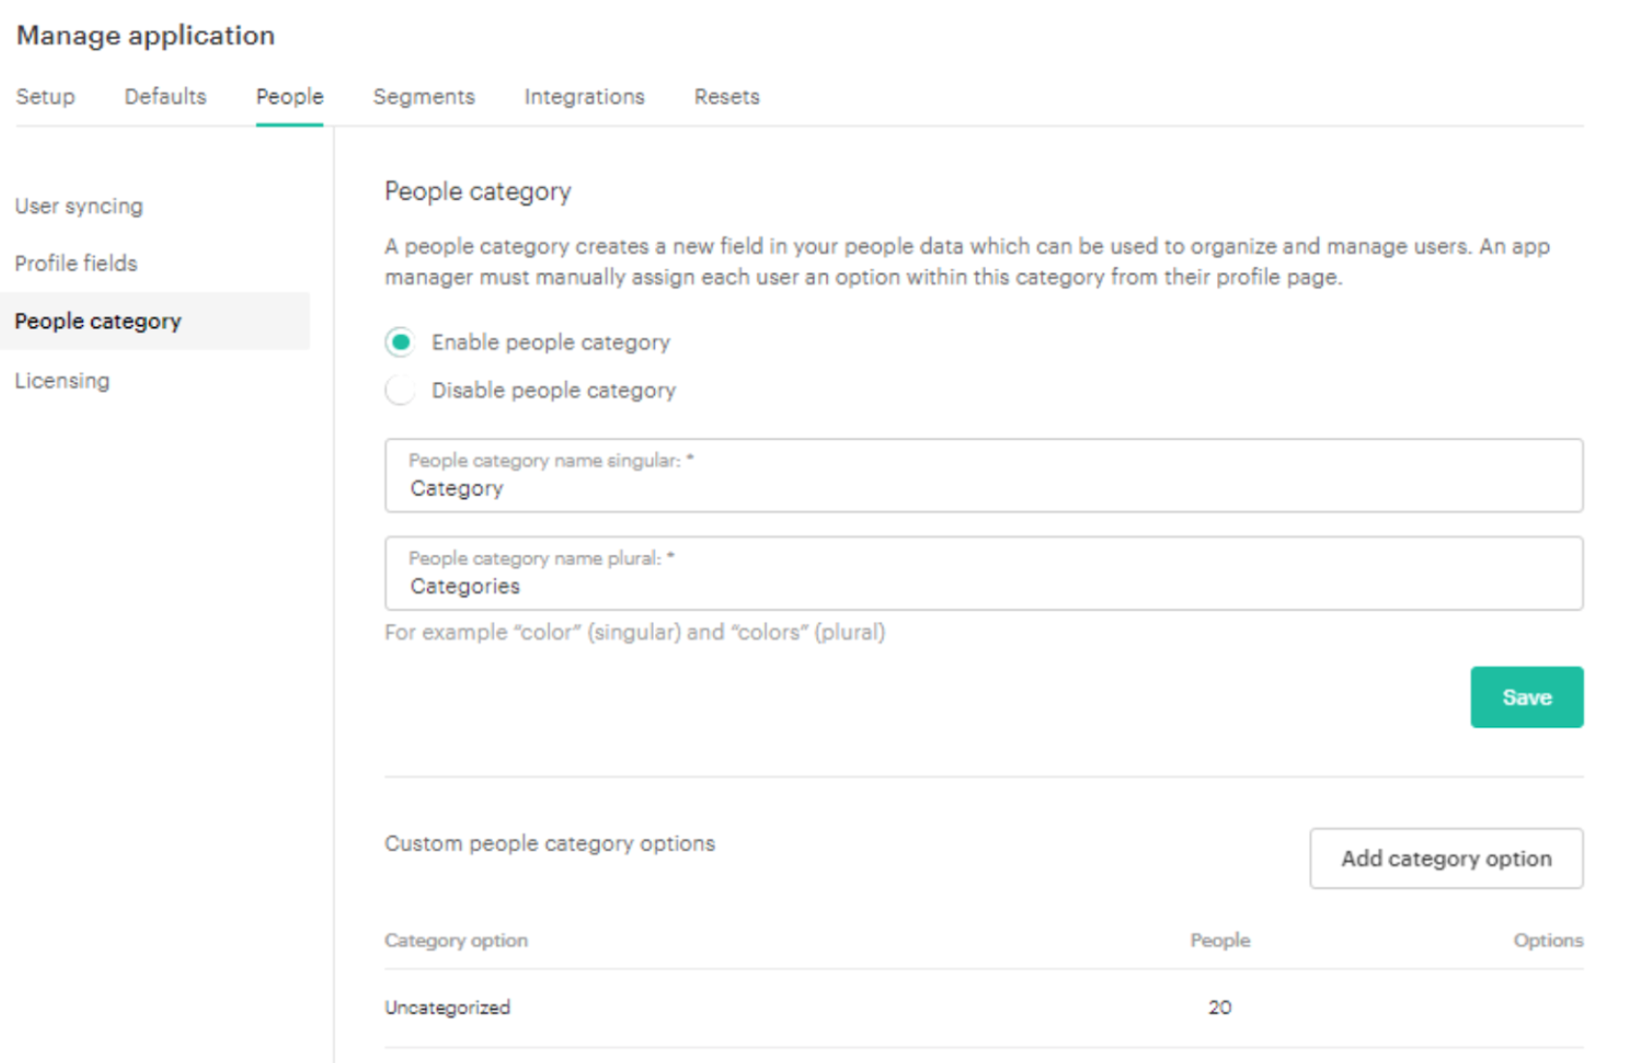Select Enable people category radio button

[x=400, y=342]
